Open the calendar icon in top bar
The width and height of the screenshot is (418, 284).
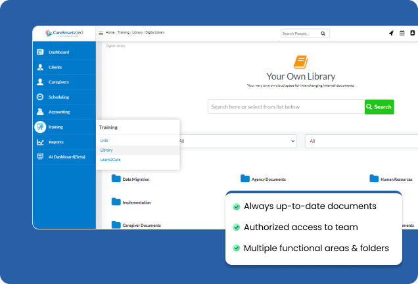point(402,33)
